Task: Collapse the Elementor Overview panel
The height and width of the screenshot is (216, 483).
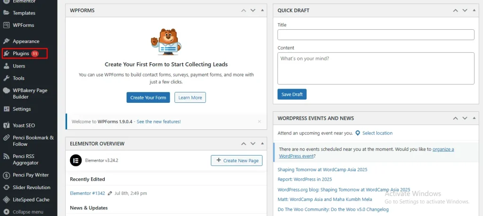Action: tap(262, 143)
